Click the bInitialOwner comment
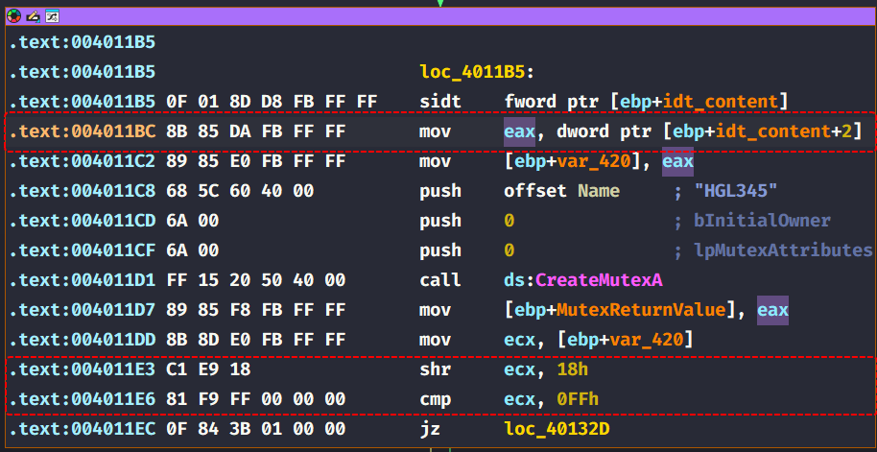Viewport: 877px width, 452px height. [x=763, y=221]
